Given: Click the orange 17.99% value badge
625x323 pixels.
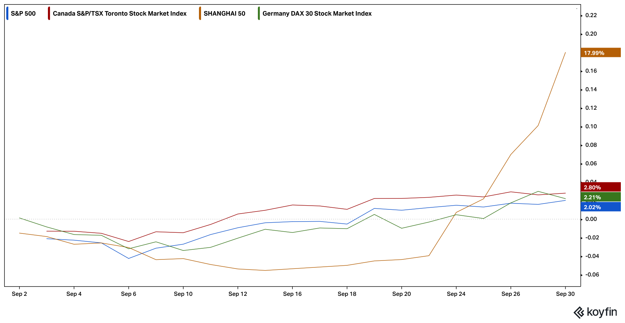Looking at the screenshot, I should pos(600,53).
